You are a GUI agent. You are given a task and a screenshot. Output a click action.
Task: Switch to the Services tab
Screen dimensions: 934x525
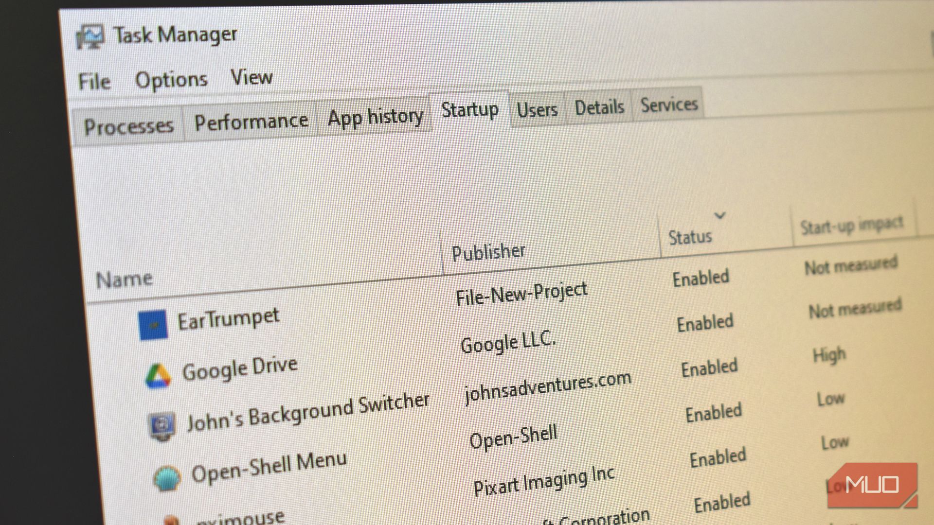(668, 104)
